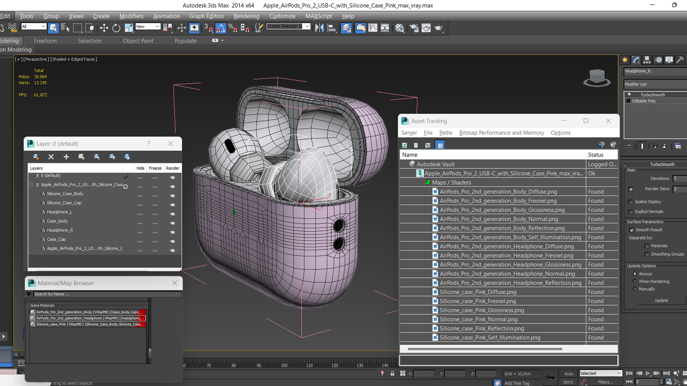The image size is (687, 386).
Task: Add selected objects to layer plus icon
Action: pos(66,157)
